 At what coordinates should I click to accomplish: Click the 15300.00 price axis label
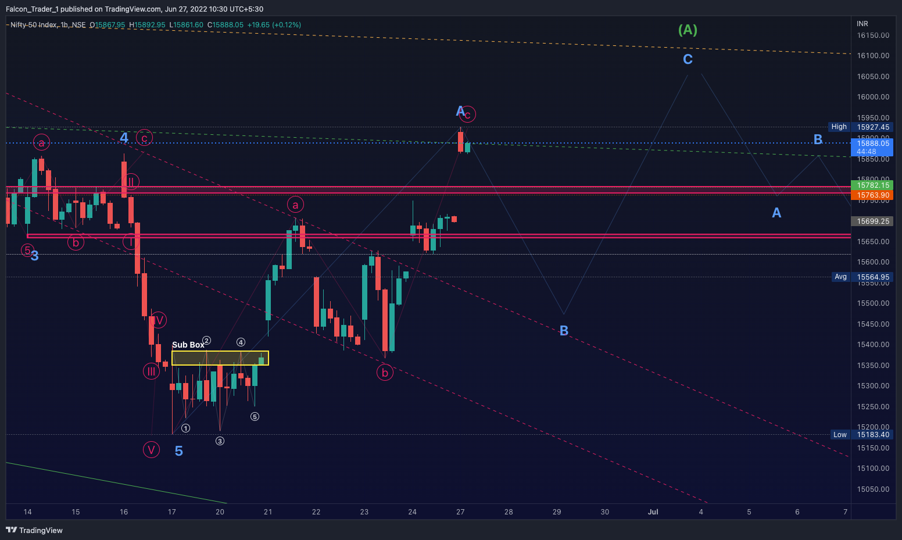pyautogui.click(x=873, y=386)
